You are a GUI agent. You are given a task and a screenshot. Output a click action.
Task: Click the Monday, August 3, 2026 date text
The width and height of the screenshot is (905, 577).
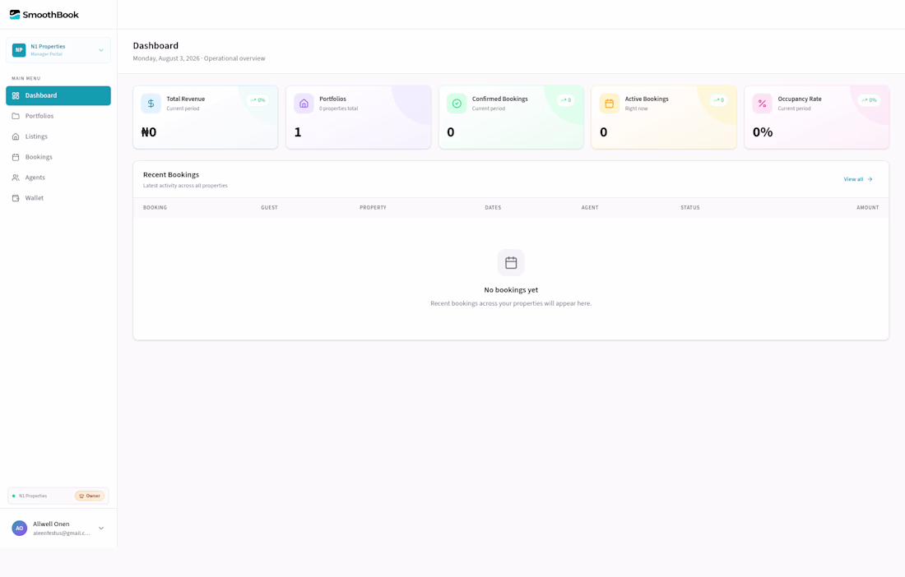coord(166,58)
